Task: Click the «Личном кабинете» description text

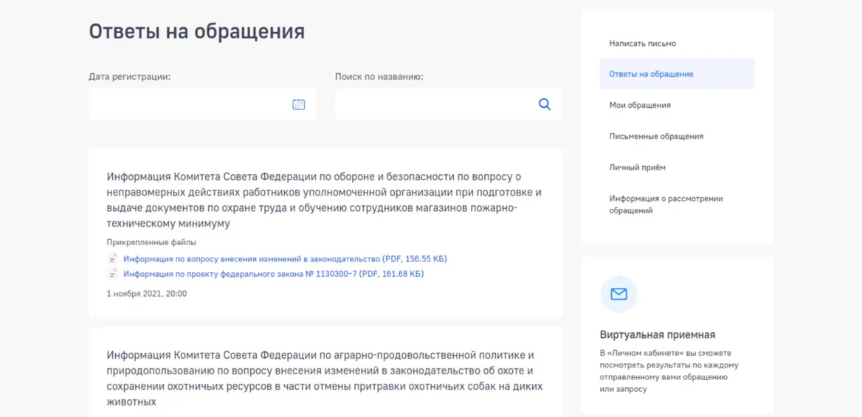Action: (x=669, y=371)
